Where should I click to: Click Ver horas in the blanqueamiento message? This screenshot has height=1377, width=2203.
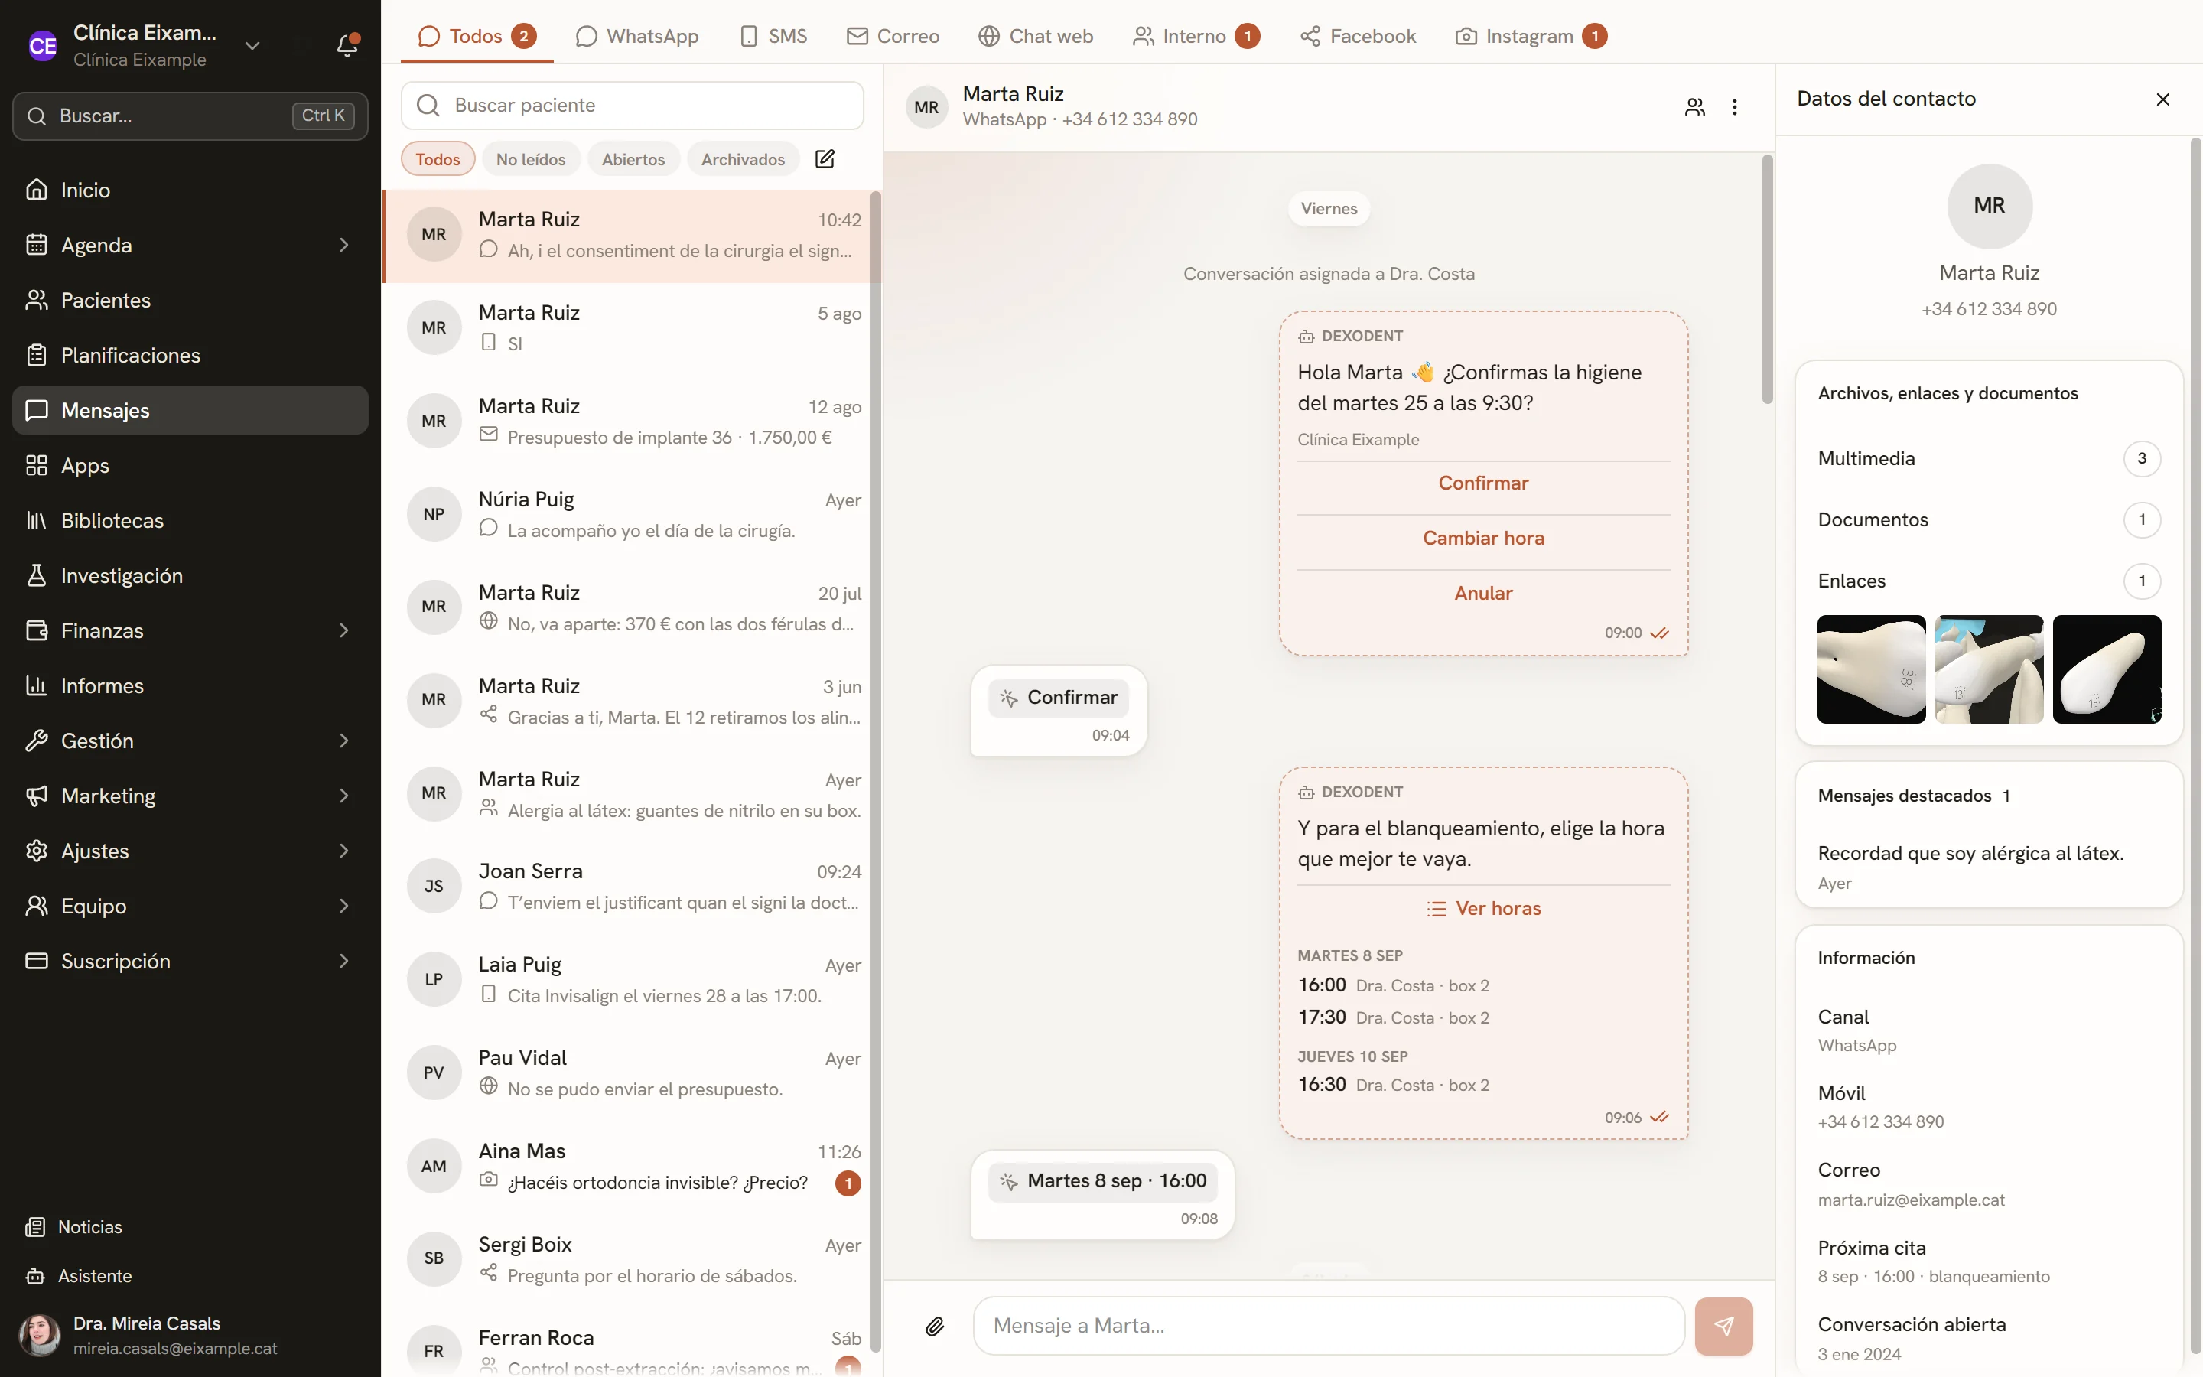(x=1483, y=909)
